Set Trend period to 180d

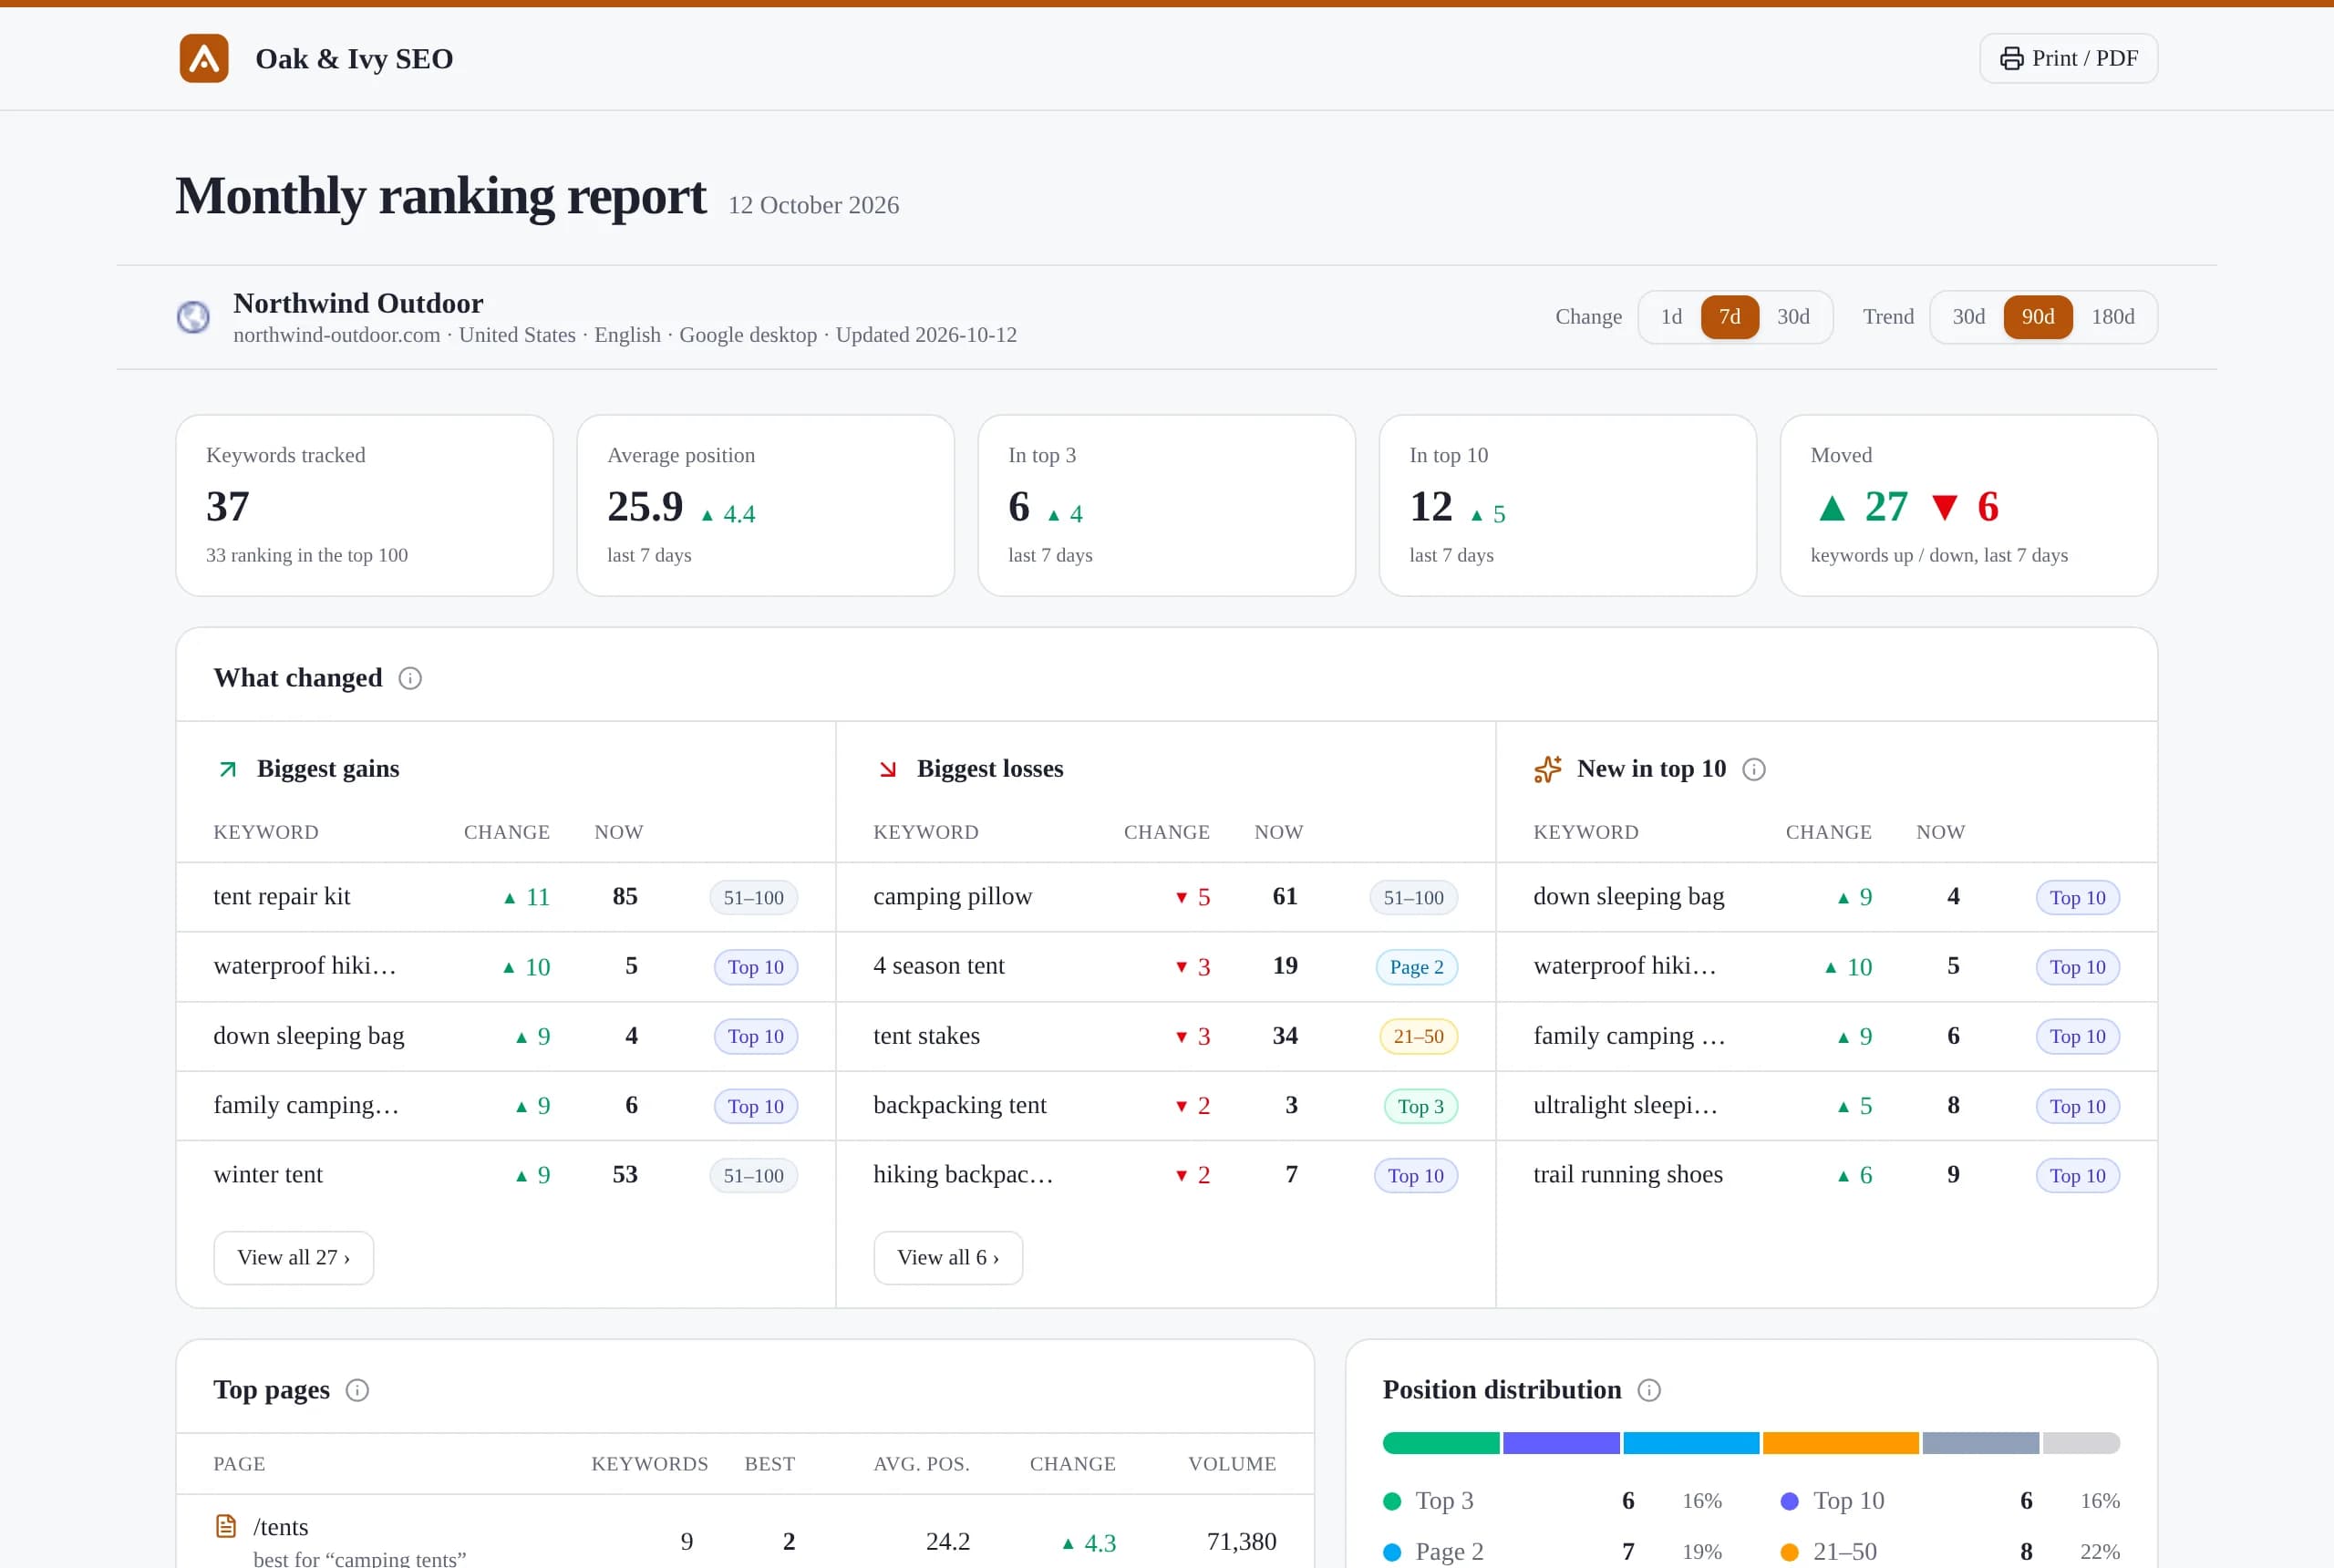(x=2113, y=317)
